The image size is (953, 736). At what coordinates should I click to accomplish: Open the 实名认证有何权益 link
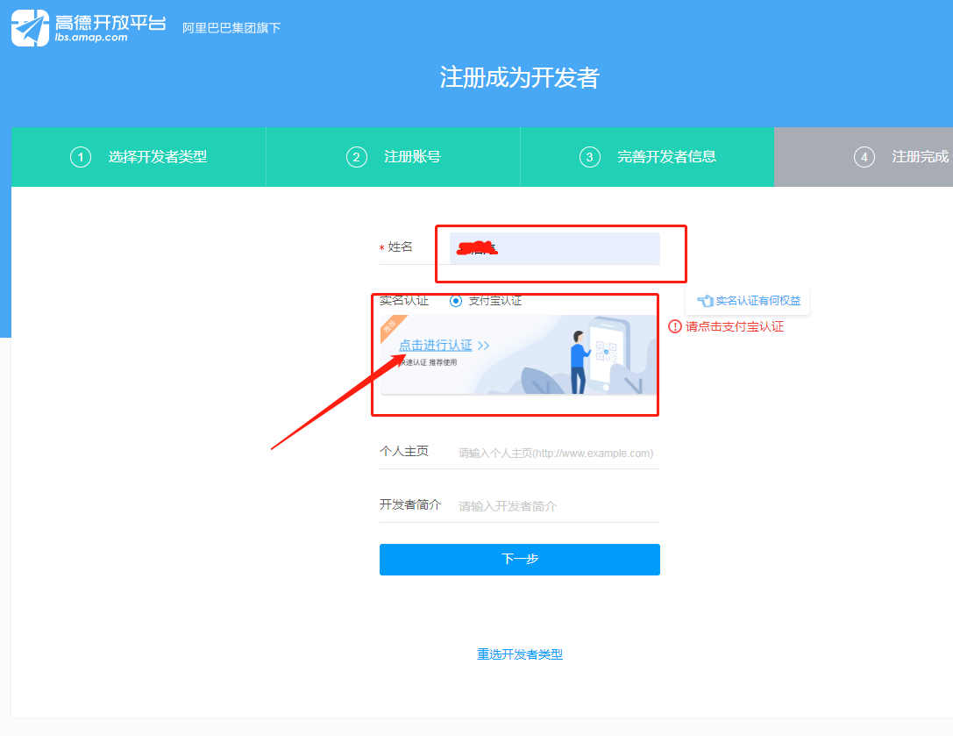click(x=758, y=301)
